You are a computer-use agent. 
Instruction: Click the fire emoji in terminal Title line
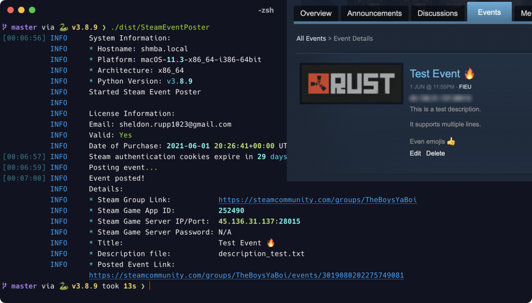tap(270, 243)
